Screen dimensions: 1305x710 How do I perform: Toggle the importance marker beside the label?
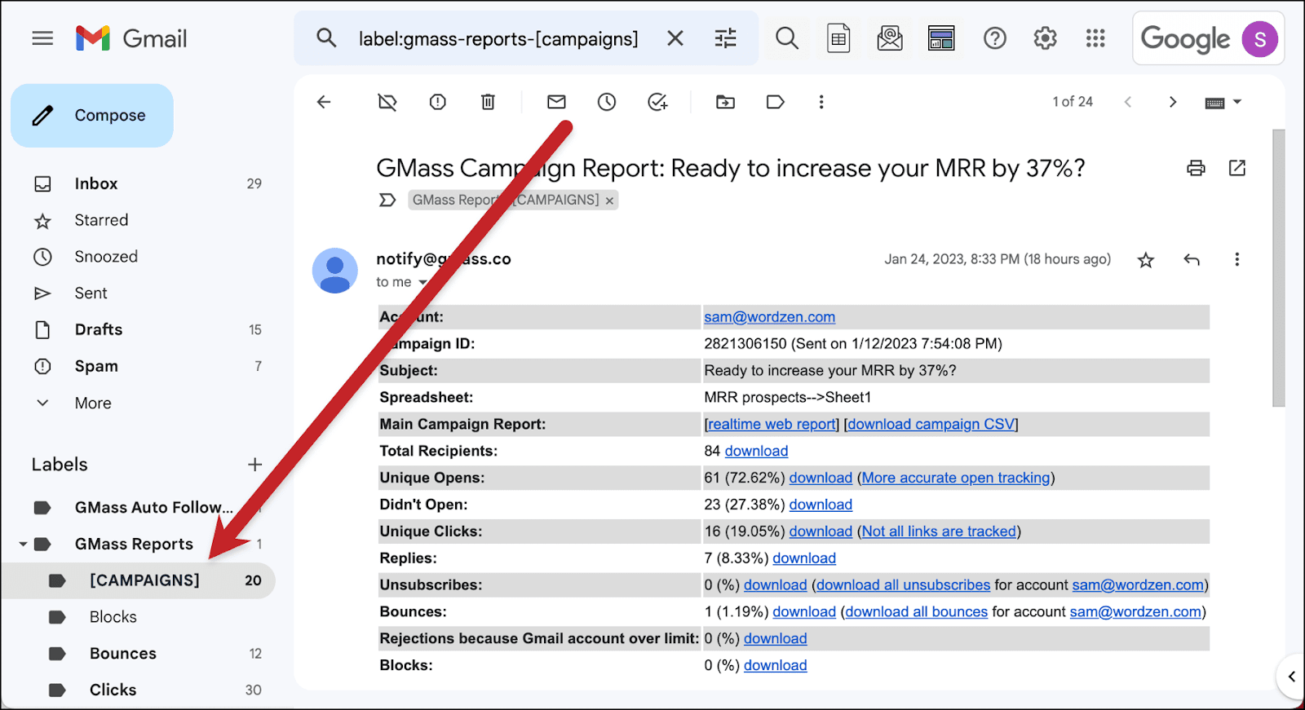(387, 200)
